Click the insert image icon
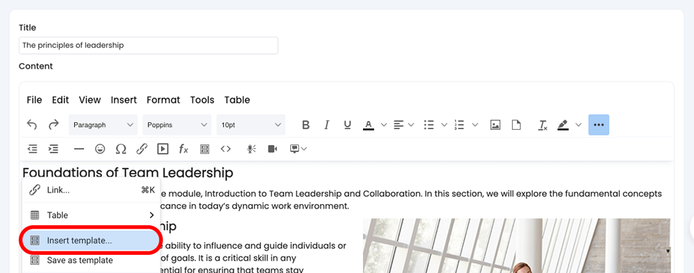The height and width of the screenshot is (273, 694). coord(496,125)
